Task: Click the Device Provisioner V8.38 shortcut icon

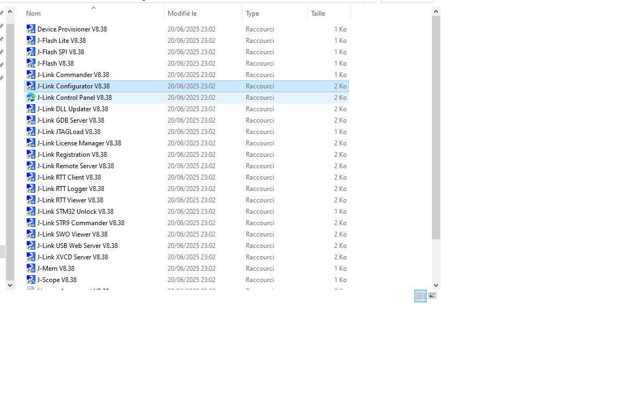Action: [31, 29]
